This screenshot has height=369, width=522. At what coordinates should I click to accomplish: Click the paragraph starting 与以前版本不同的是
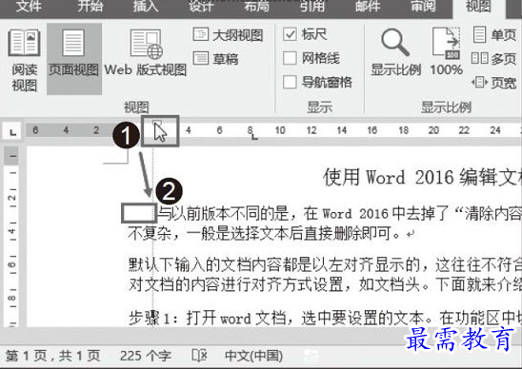tap(339, 213)
